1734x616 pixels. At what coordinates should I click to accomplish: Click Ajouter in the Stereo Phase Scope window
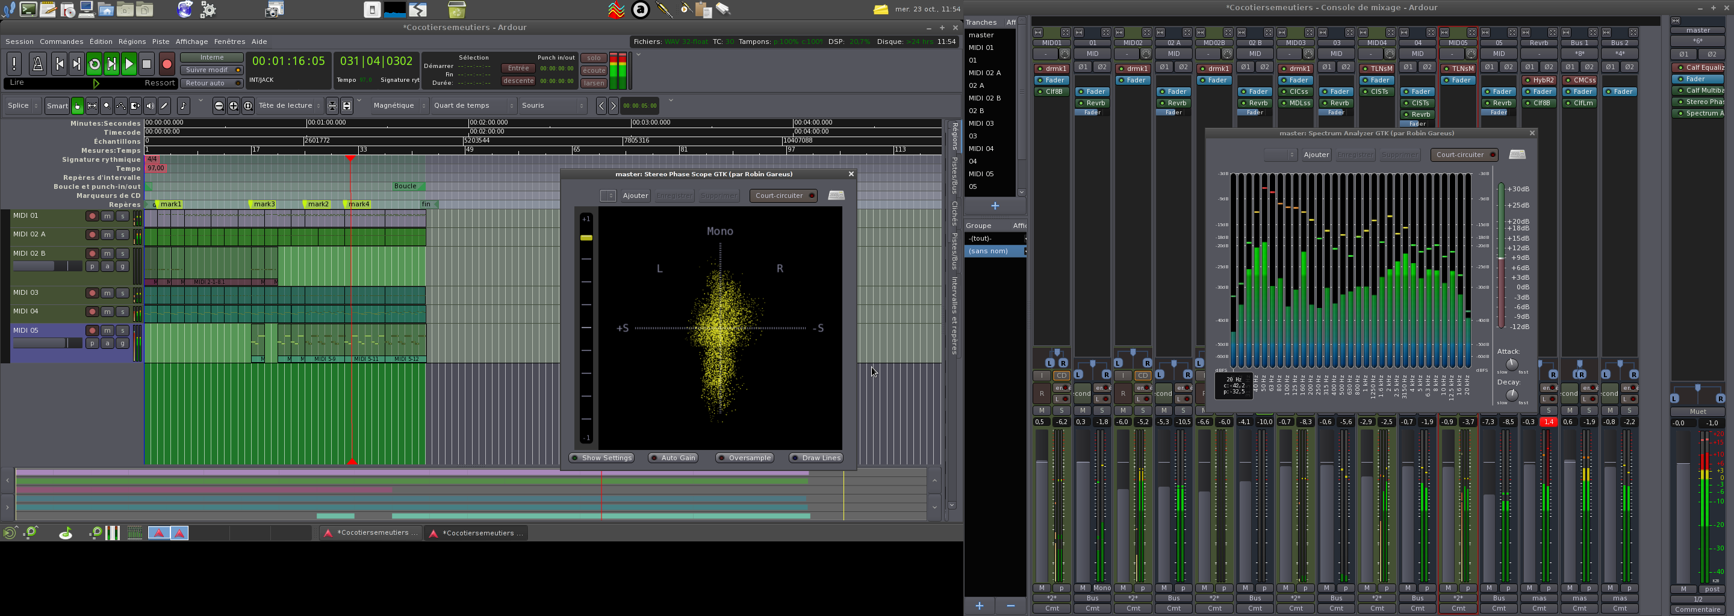pos(635,196)
